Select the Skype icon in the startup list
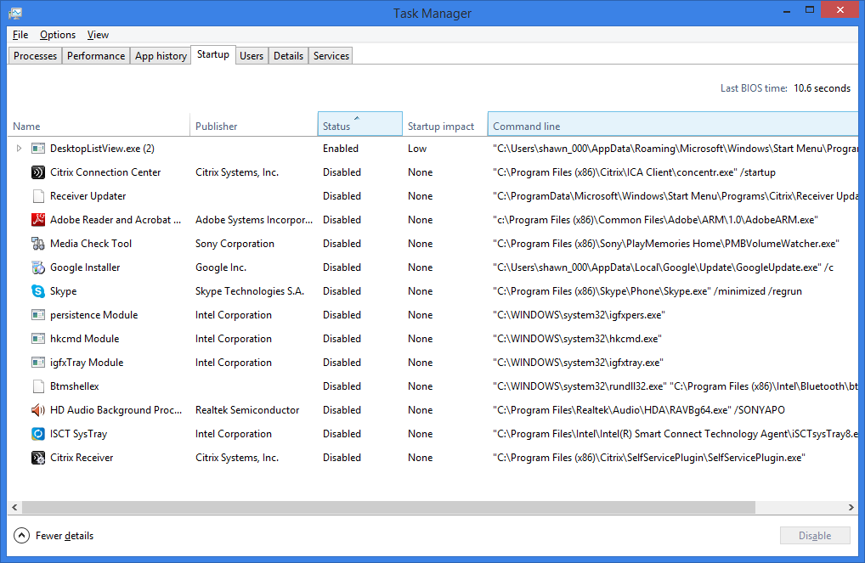This screenshot has height=563, width=865. tap(37, 290)
